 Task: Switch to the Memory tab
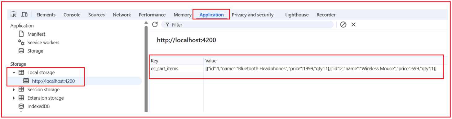(x=183, y=14)
